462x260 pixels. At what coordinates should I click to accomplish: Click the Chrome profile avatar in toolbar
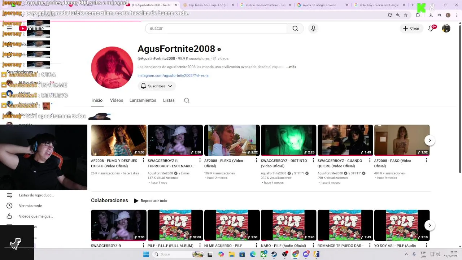(448, 15)
